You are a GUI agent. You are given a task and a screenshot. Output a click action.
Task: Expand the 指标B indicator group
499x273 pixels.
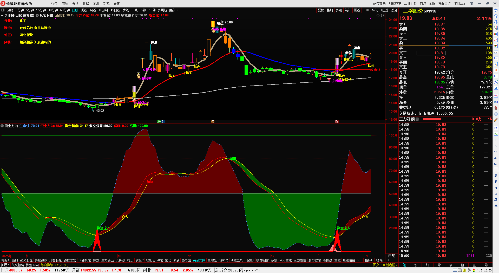pyautogui.click(x=369, y=260)
